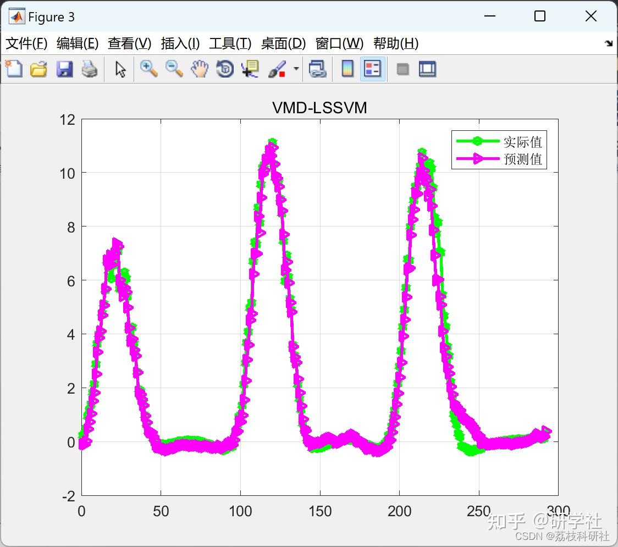Click the Hide Plot Tools icon
Screen dimensions: 618x547
point(402,69)
